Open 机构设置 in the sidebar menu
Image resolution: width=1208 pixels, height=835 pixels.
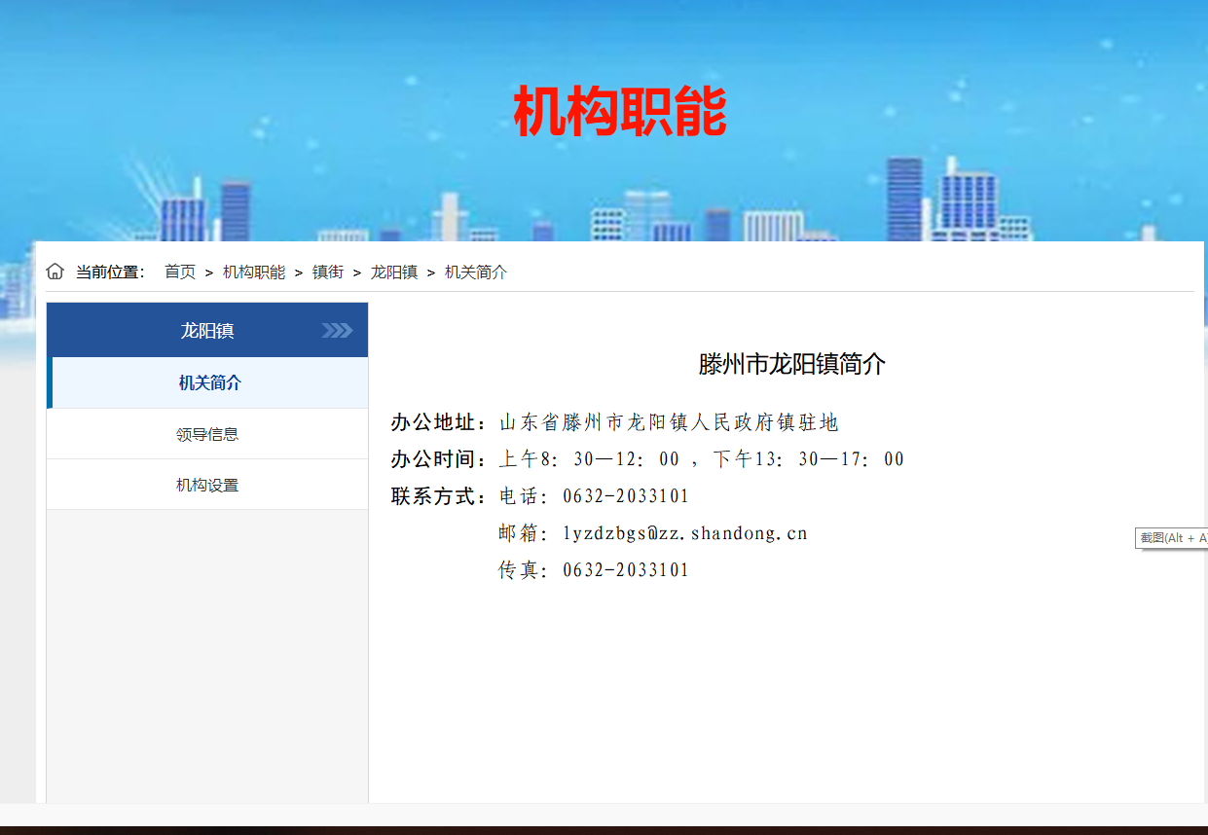[207, 485]
